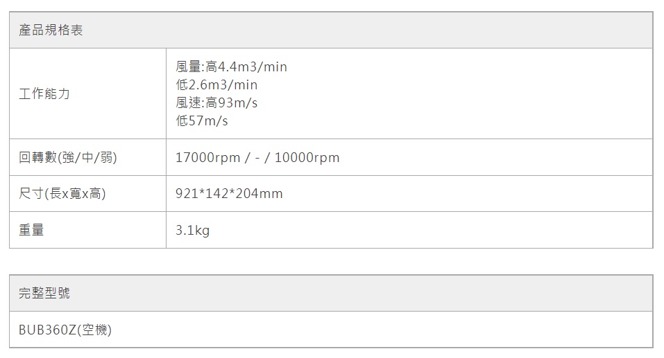Click the 低57m/s low wind speed line
The height and width of the screenshot is (358, 664).
tap(202, 121)
